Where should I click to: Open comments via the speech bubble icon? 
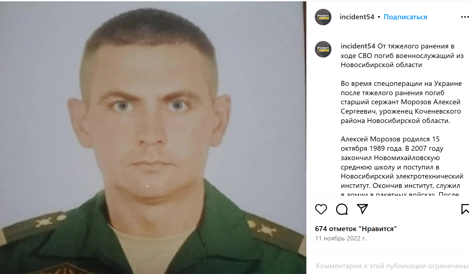tap(342, 209)
